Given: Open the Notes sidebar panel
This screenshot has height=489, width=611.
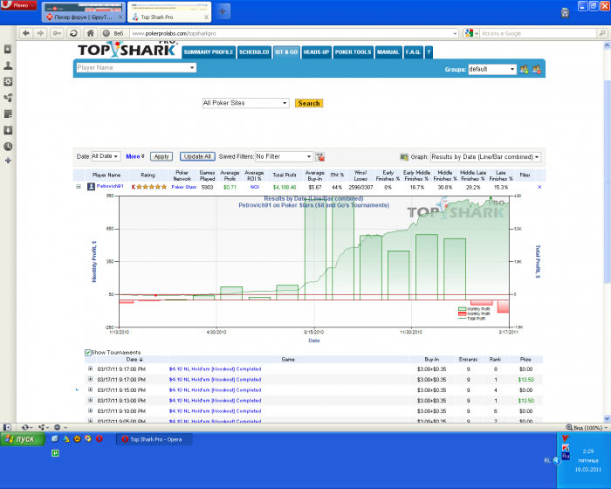Looking at the screenshot, I should 8,114.
